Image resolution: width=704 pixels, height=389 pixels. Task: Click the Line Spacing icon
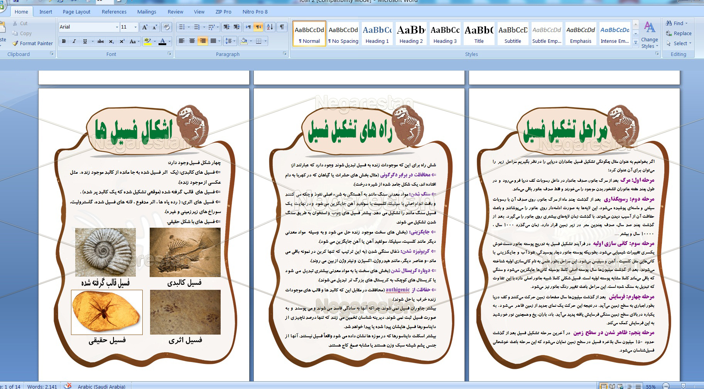(228, 41)
